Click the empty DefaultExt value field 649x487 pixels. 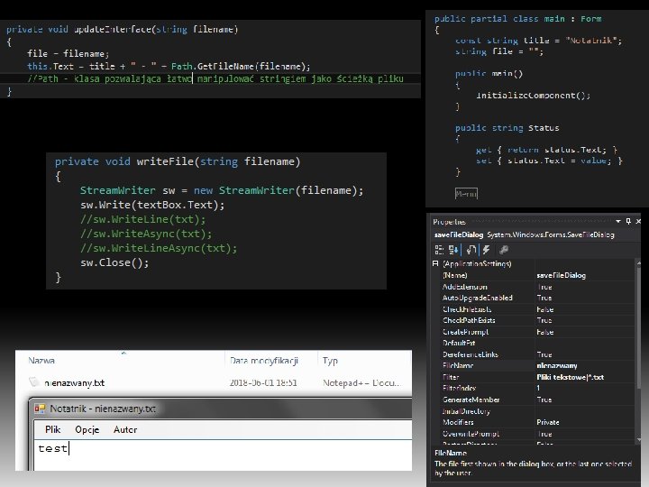click(x=585, y=343)
